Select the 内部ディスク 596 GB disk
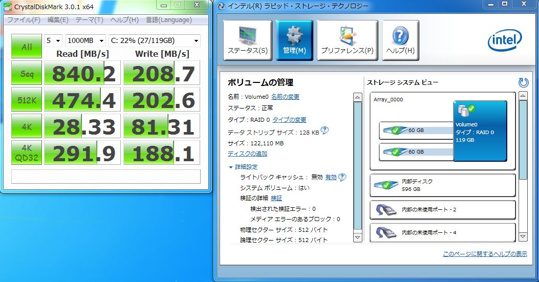This screenshot has width=539, height=282. (x=443, y=185)
